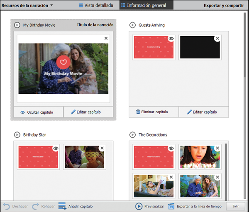Screen dimensions: 249x212
Task: Click play icon beside Birthday Star
Action: coord(17,135)
